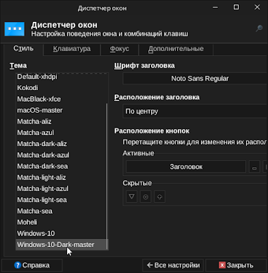The image size is (268, 273).
Task: Select the Matcha-light-azul theme
Action: point(62,188)
